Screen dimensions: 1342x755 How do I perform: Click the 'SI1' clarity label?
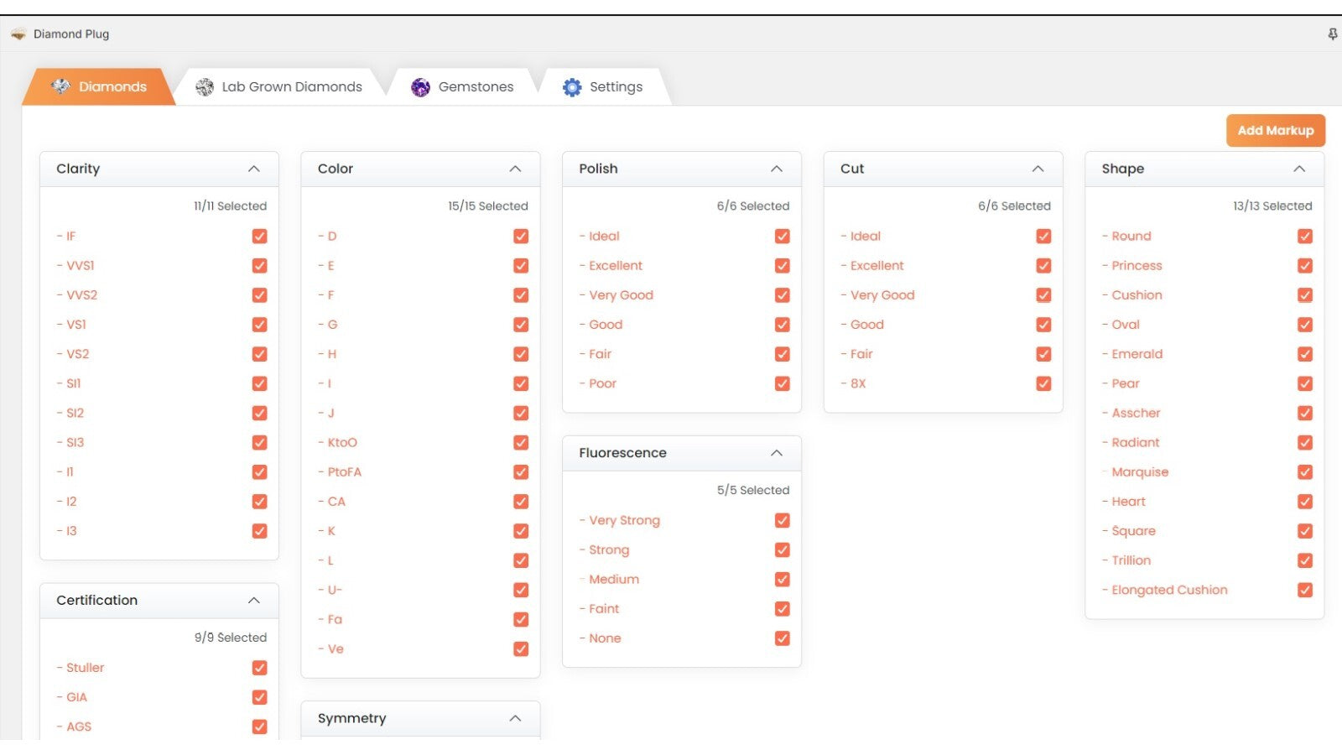point(74,384)
